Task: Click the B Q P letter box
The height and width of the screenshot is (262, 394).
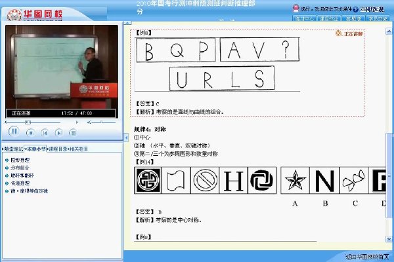Action: (176, 50)
